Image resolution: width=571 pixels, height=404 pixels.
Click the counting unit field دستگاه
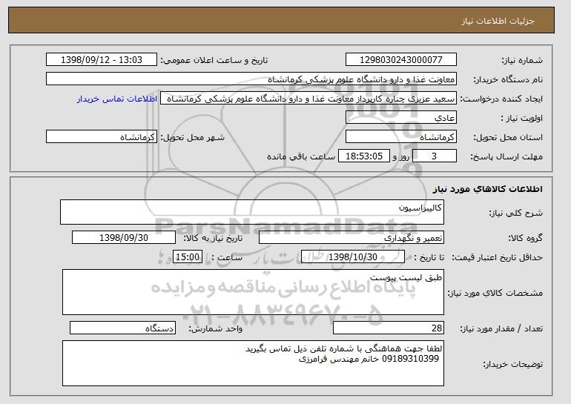[122, 328]
